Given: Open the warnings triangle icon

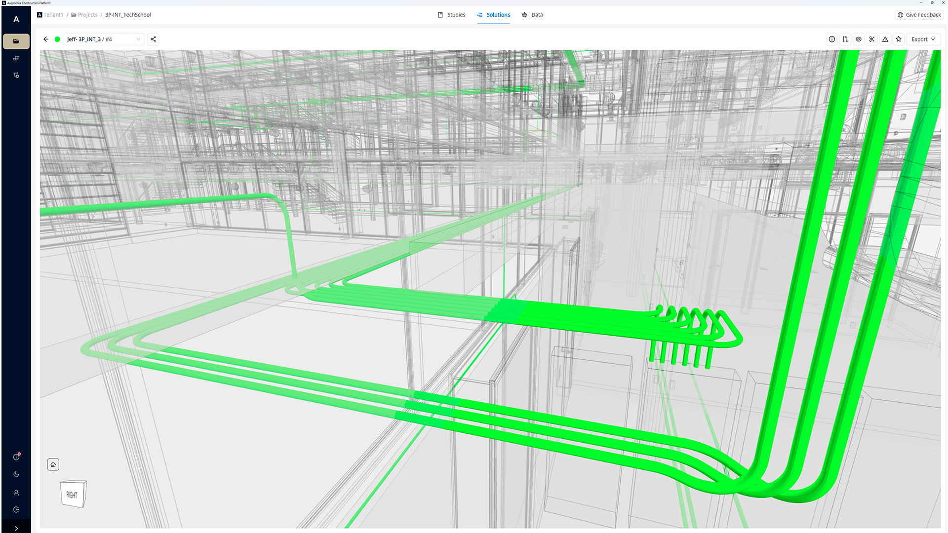Looking at the screenshot, I should point(885,39).
